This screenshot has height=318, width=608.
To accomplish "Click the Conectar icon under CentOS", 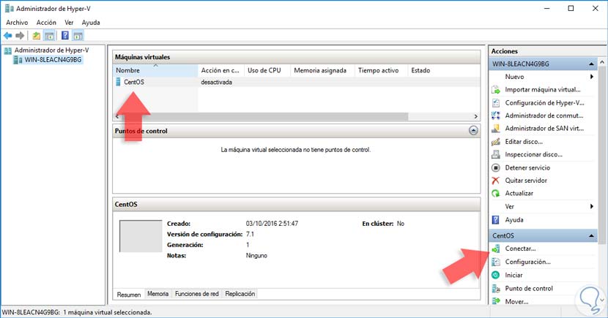I will (495, 249).
